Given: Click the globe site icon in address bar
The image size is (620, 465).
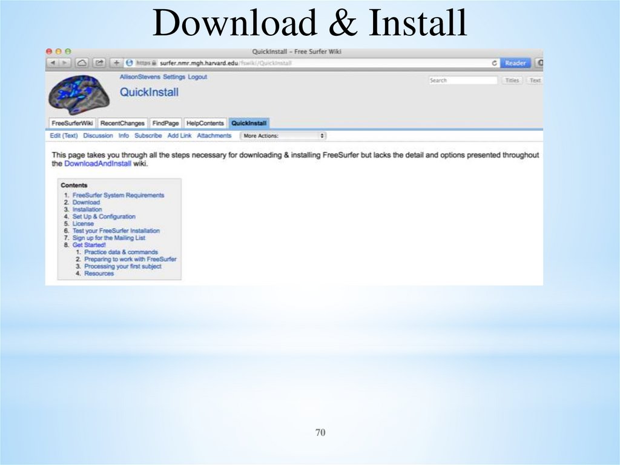Looking at the screenshot, I should point(130,63).
